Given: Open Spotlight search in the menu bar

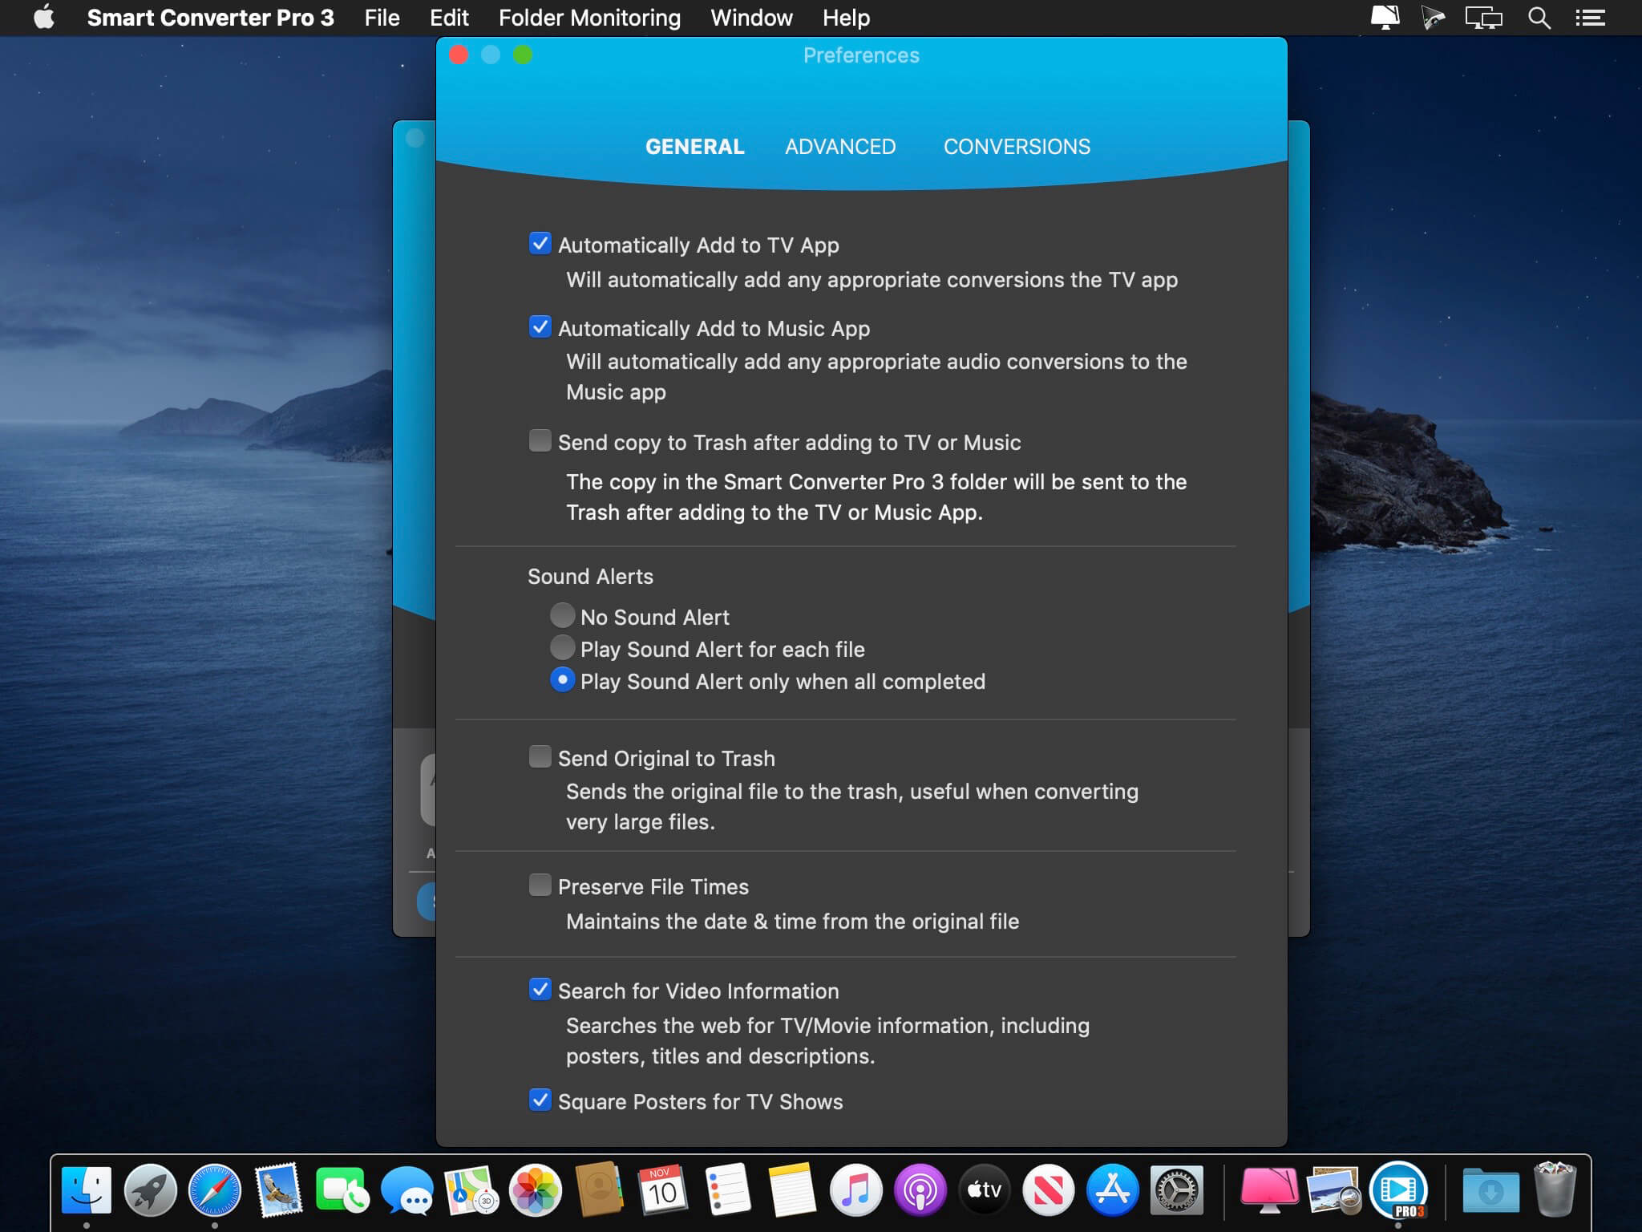Looking at the screenshot, I should pos(1538,17).
